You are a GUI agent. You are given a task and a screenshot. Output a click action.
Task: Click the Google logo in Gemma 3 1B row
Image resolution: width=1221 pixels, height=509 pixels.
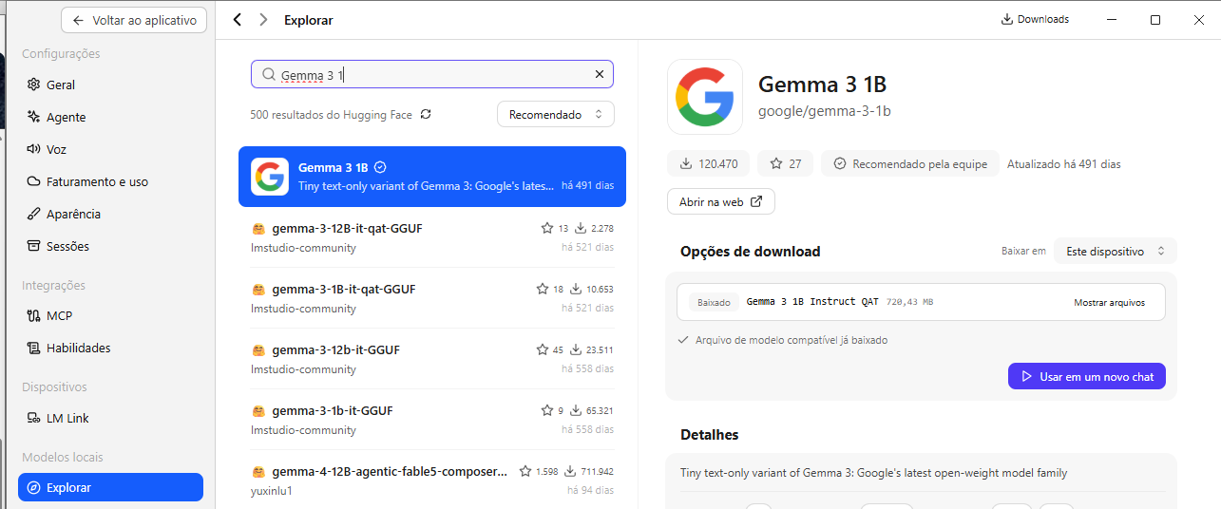tap(270, 177)
